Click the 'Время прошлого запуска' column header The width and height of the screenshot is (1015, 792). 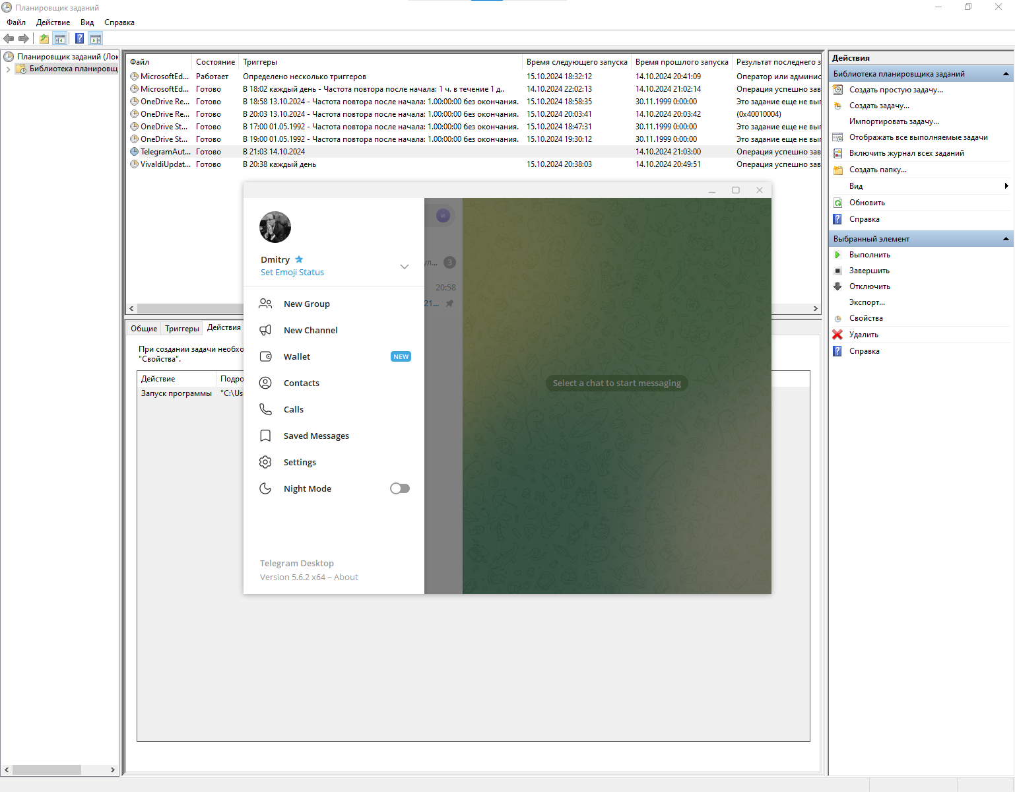(682, 62)
